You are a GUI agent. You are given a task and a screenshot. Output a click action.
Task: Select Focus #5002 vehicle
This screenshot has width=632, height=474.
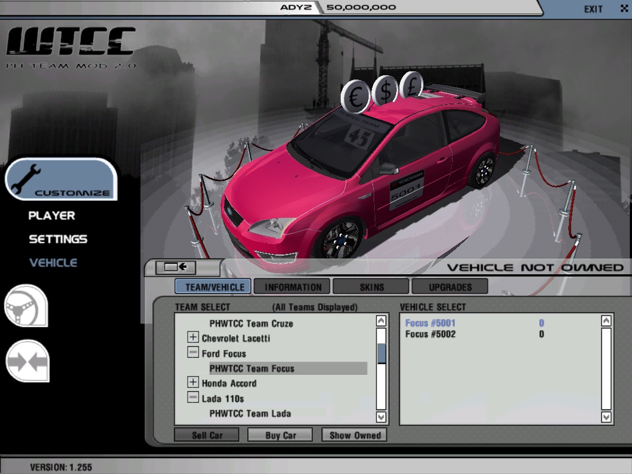pyautogui.click(x=430, y=334)
